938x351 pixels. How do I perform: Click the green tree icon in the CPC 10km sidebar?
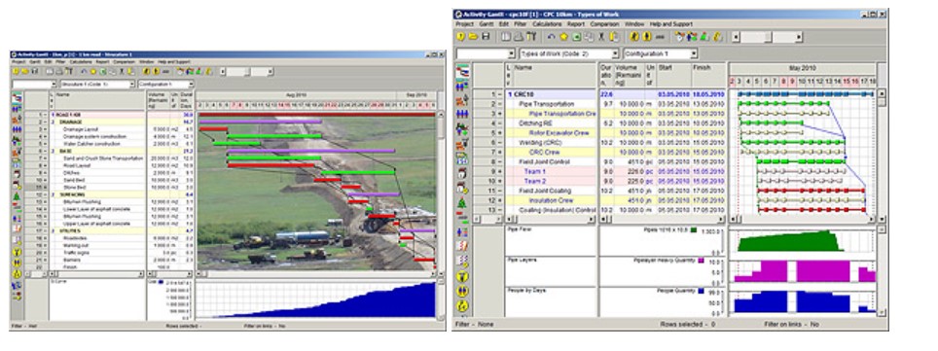(x=462, y=202)
